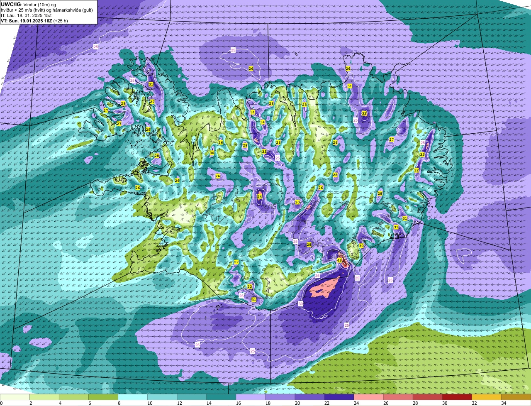Pick the 12–14 m/s teal legend swatch
This screenshot has height=406, width=531.
point(192,397)
